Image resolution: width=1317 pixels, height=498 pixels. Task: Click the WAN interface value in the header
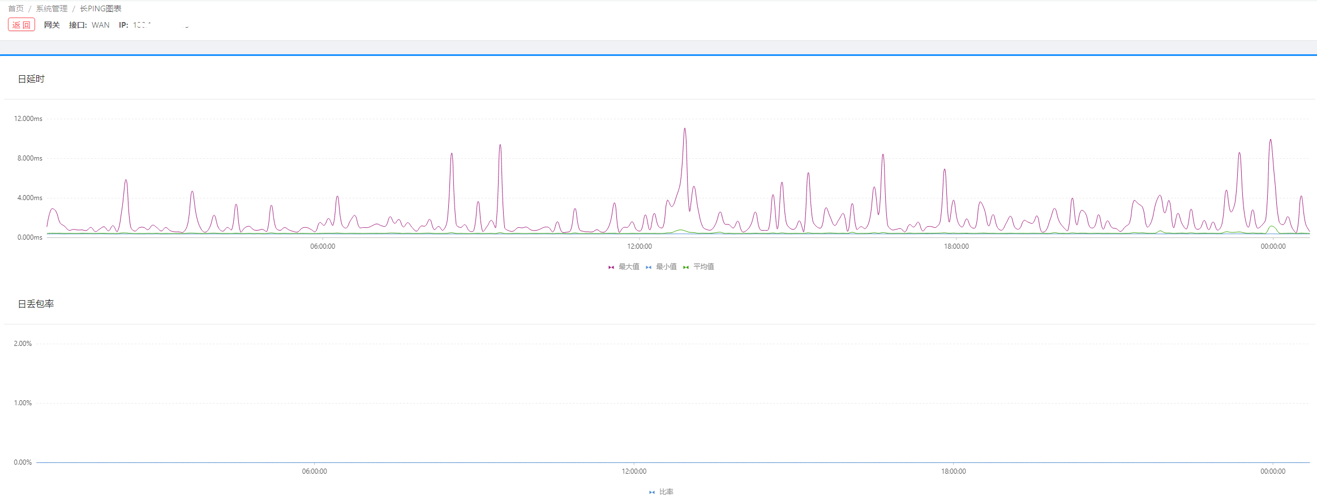pyautogui.click(x=101, y=25)
